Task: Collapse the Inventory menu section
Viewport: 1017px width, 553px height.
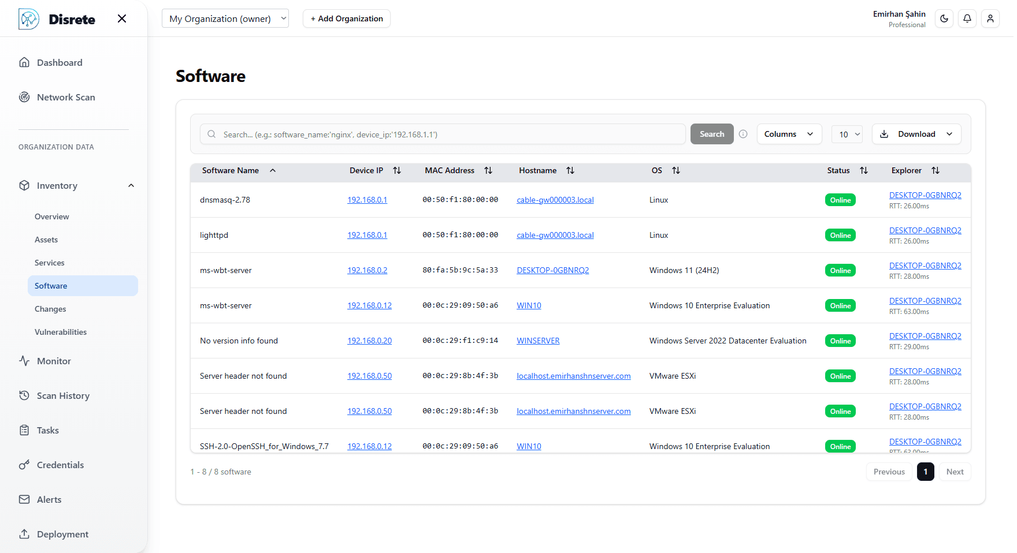Action: click(x=131, y=185)
